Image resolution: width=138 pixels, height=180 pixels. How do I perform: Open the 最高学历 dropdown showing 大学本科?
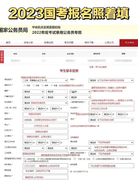click(45, 120)
